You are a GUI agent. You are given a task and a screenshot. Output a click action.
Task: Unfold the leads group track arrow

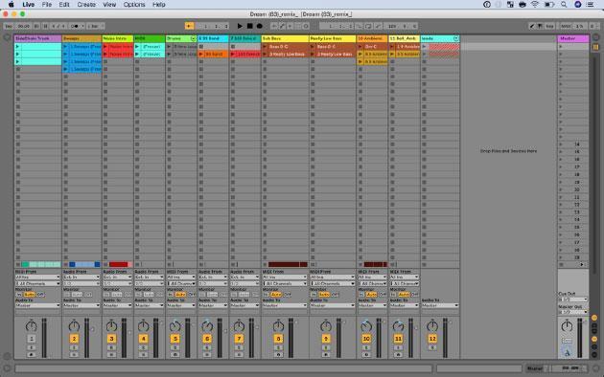[x=456, y=38]
